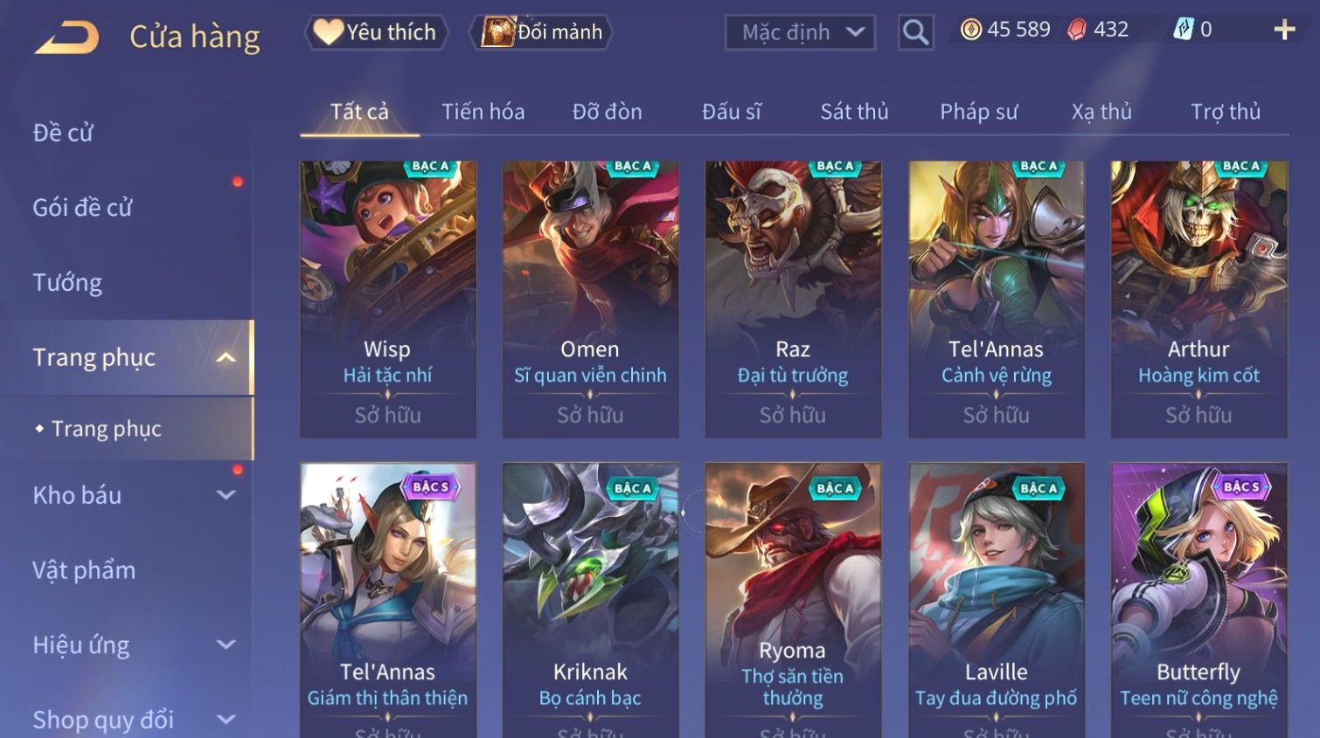Select the Tiến hóa tab

pos(483,112)
